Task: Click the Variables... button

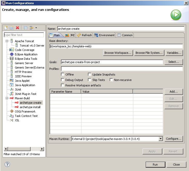Action: point(174,53)
